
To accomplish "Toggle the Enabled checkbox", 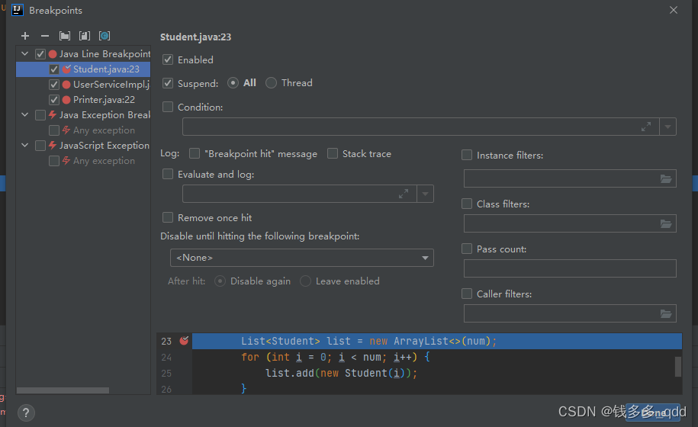I will (168, 59).
